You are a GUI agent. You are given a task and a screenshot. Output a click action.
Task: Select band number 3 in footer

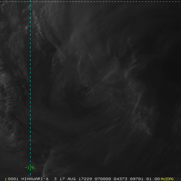pyautogui.click(x=56, y=179)
